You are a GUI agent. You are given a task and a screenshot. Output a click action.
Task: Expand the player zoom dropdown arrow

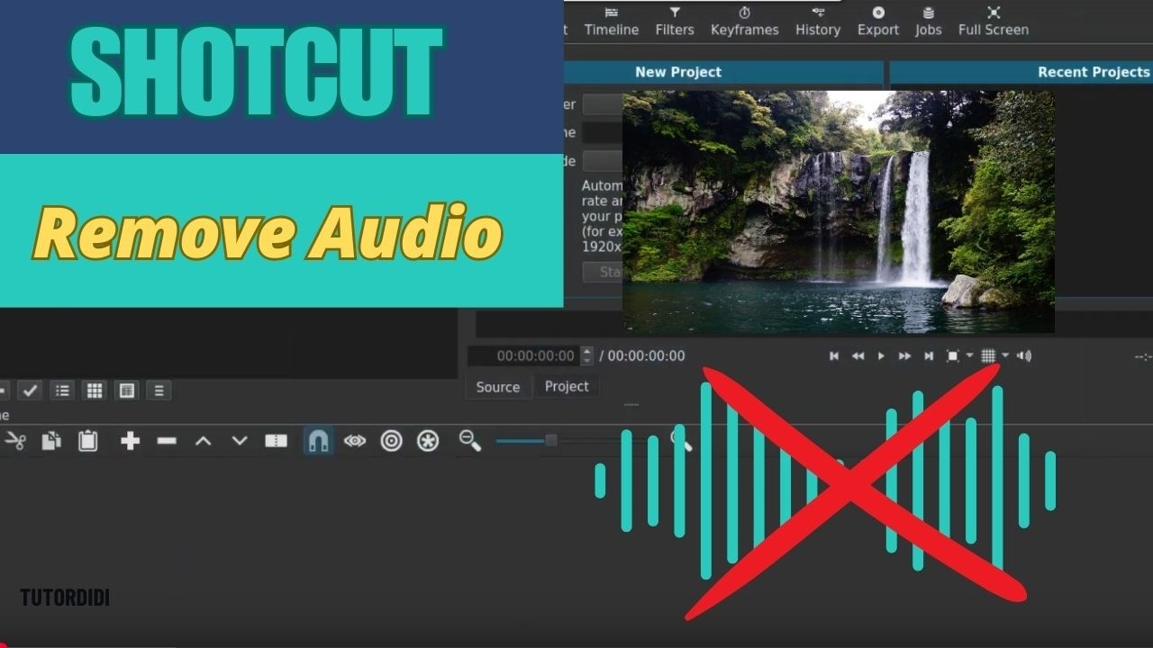tap(970, 355)
